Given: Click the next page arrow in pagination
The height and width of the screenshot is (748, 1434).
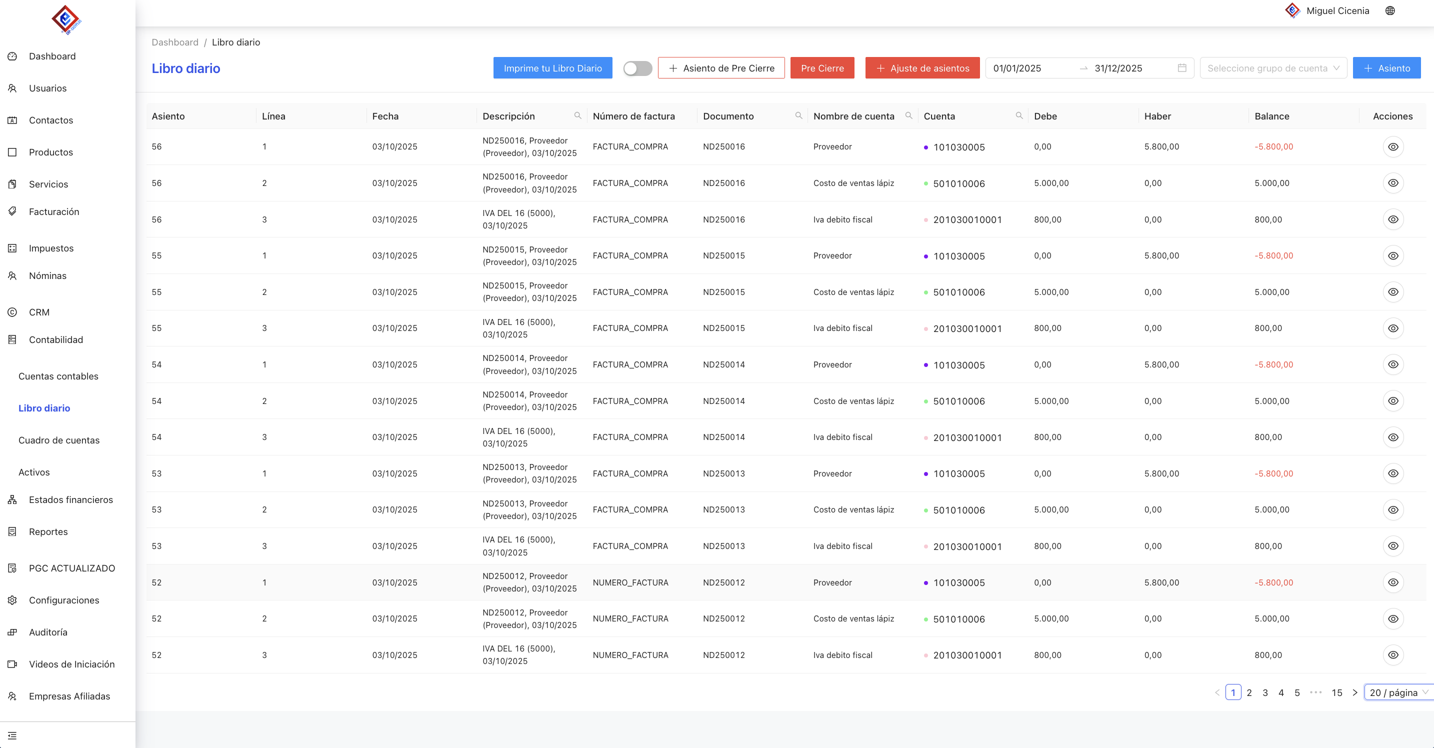Looking at the screenshot, I should [1354, 692].
